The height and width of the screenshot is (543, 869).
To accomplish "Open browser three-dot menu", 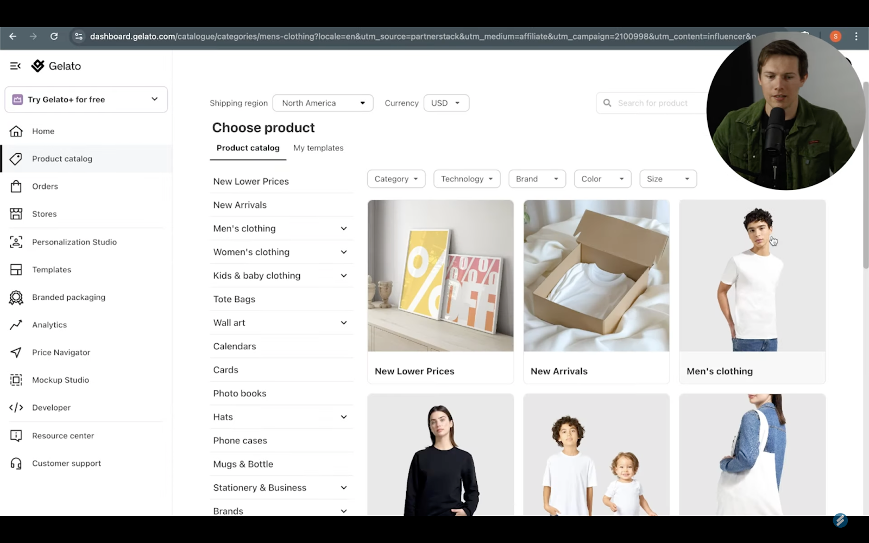I will (856, 36).
